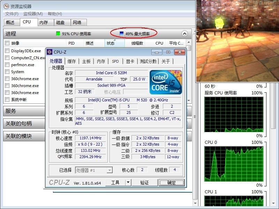Click the TDP value 25.0 W
The image size is (279, 209).
tap(139, 79)
